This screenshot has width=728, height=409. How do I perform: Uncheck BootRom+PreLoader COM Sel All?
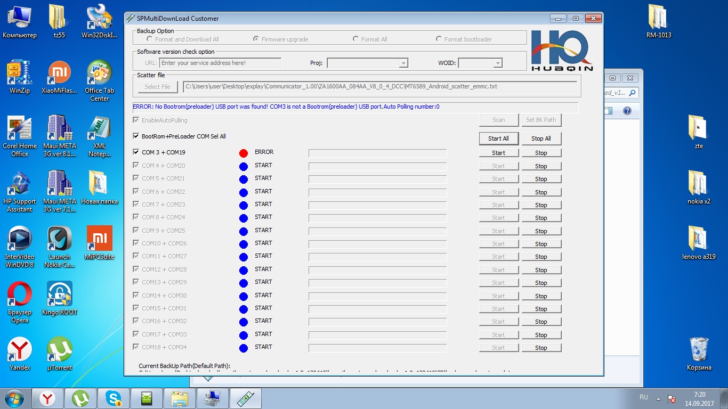(x=136, y=136)
